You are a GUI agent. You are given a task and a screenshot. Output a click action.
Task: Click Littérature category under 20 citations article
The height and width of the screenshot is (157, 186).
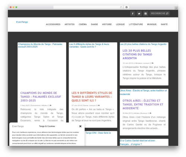point(138,63)
